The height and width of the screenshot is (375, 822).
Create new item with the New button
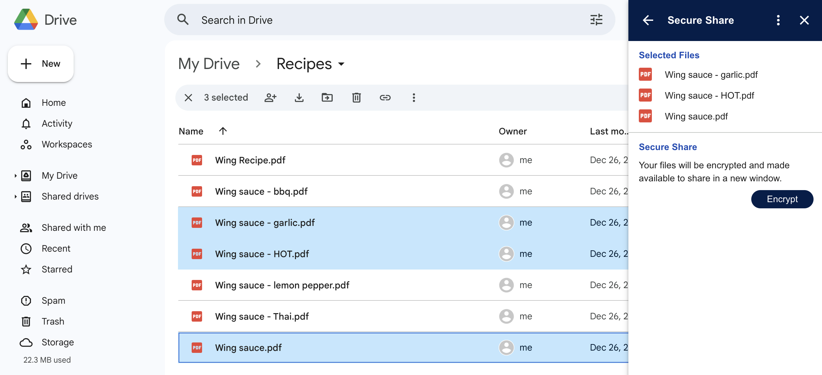pyautogui.click(x=40, y=63)
